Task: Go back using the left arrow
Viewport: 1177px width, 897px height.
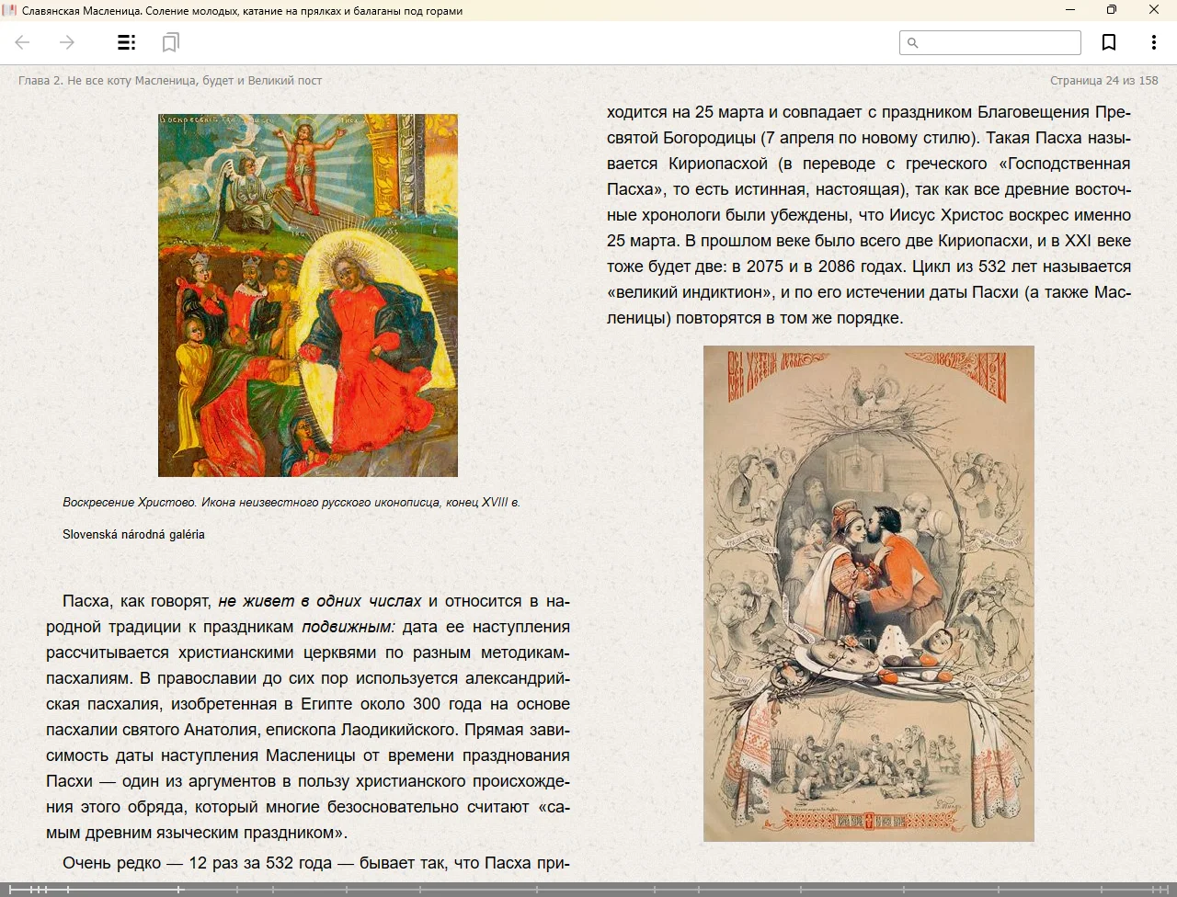Action: tap(23, 42)
